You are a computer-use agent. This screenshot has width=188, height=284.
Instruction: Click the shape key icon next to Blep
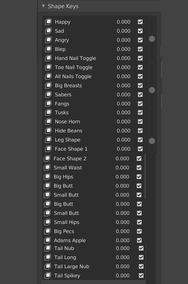click(48, 49)
